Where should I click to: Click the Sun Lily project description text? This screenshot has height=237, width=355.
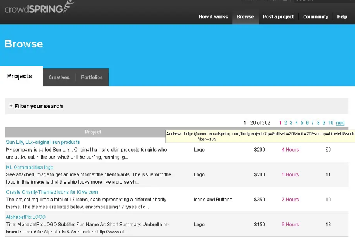click(x=87, y=153)
